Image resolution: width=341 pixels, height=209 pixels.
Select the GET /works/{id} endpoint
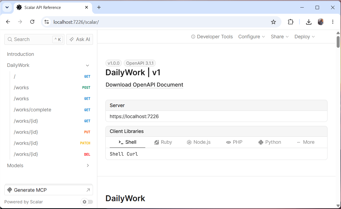click(52, 121)
